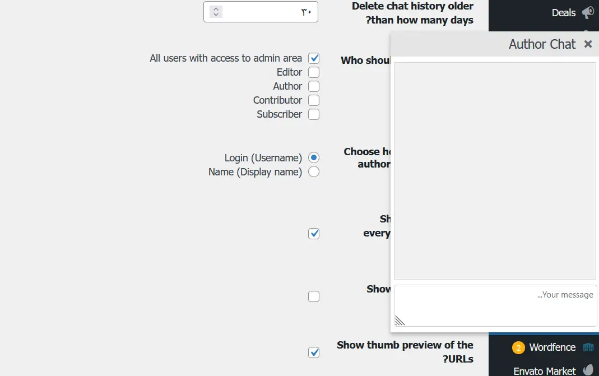599x376 pixels.
Task: Check the Subscriber checkbox
Action: click(x=314, y=114)
